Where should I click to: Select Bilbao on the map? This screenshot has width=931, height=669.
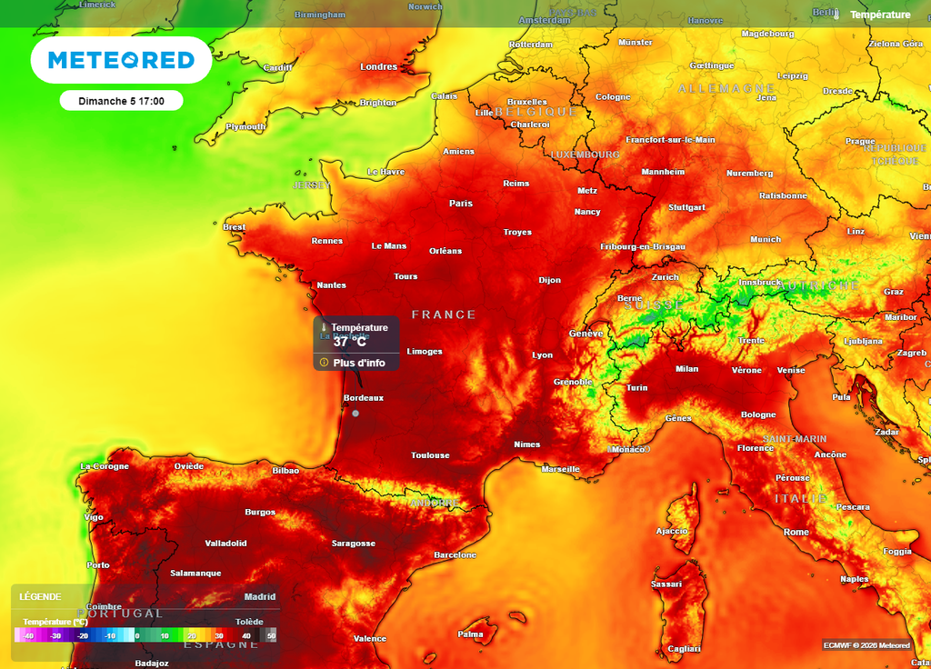point(285,470)
